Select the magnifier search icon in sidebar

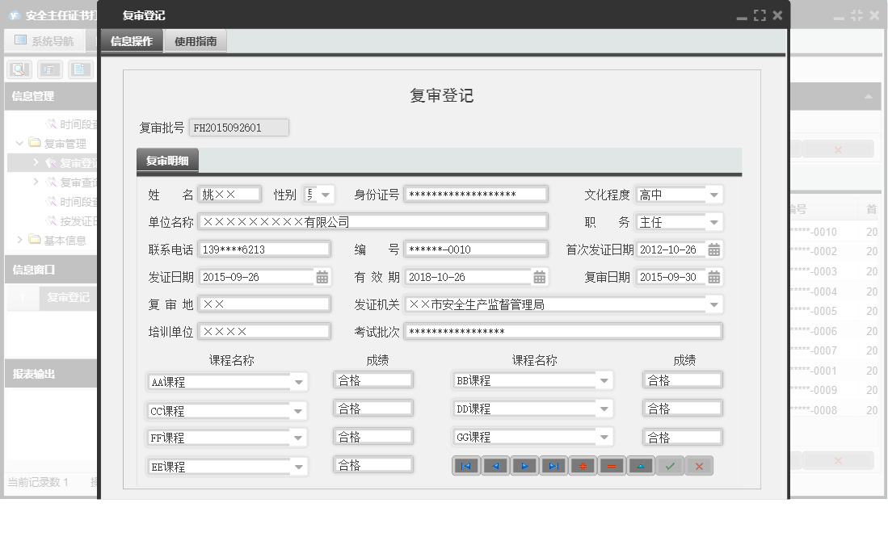[x=18, y=69]
